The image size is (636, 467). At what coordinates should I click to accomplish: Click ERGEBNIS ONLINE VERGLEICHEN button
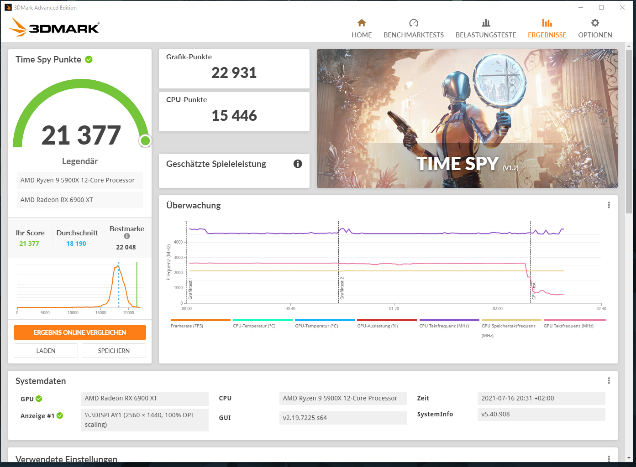click(x=80, y=332)
